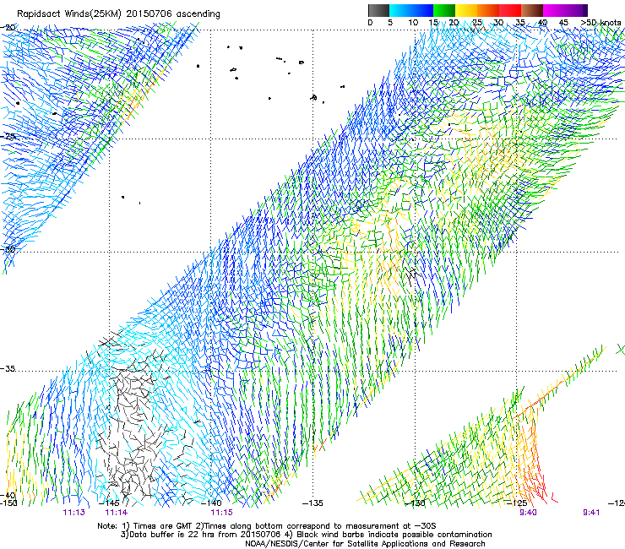Viewport: 625px width, 549px height.
Task: Select the '11:13' swath time label
Action: pyautogui.click(x=73, y=513)
